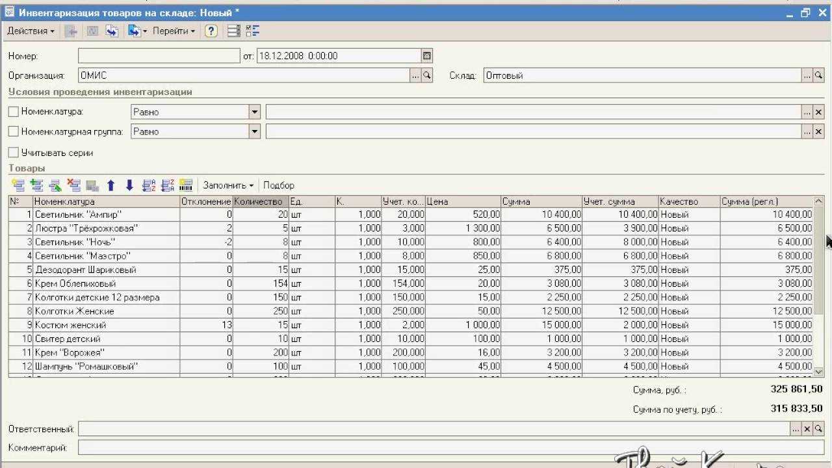This screenshot has width=832, height=468.
Task: Clear the Номенклатурная группа value with X
Action: coord(819,131)
